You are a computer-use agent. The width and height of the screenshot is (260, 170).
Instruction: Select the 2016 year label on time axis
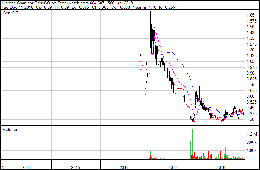[x=124, y=167]
